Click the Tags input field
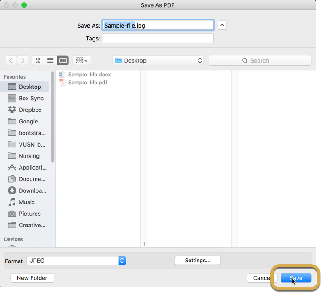 pos(158,39)
